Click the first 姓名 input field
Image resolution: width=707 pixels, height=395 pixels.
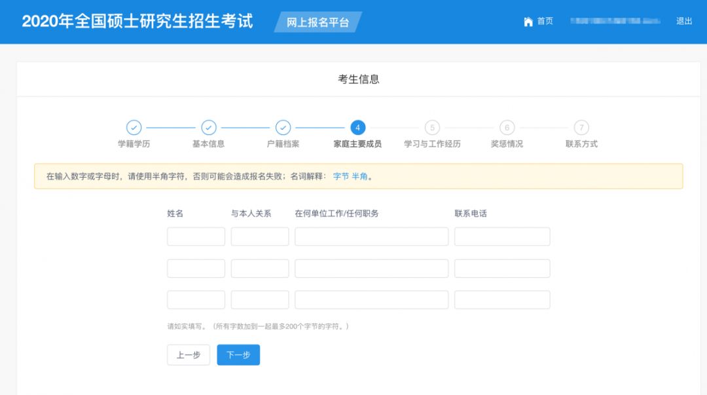pos(196,236)
